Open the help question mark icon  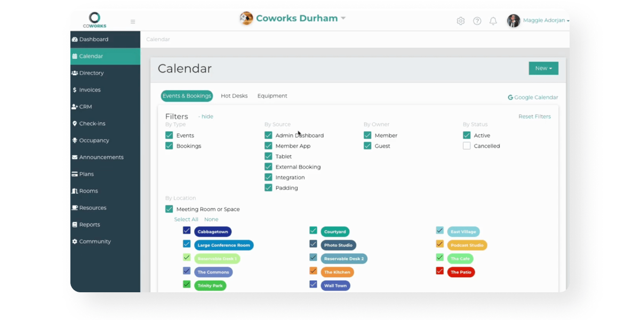coord(477,21)
